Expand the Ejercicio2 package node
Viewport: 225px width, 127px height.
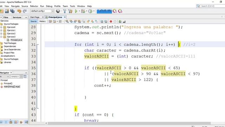[x=1, y=34]
